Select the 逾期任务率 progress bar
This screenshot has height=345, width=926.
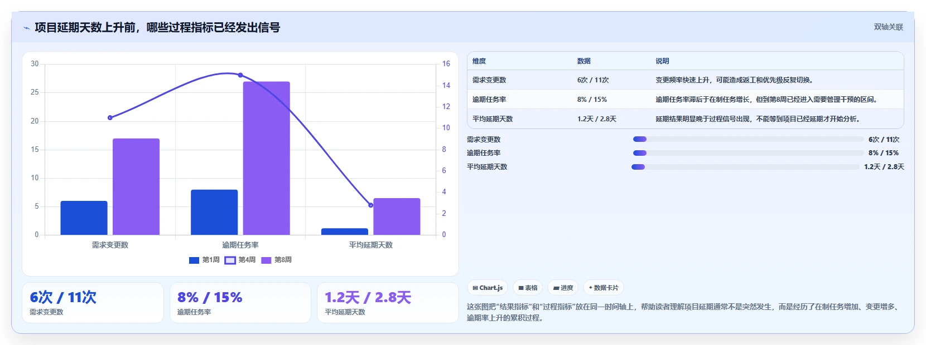coord(748,153)
